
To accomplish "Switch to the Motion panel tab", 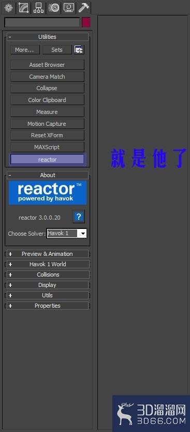I will tap(54, 8).
